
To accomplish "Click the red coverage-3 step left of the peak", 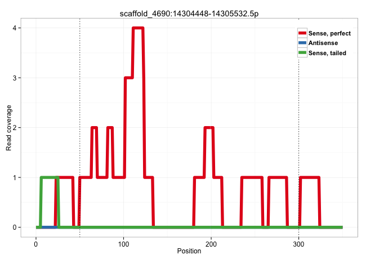I will [128, 78].
